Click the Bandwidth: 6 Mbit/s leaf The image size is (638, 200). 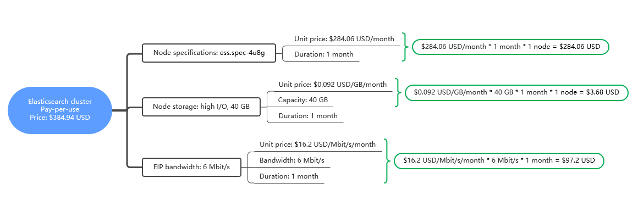tap(291, 160)
